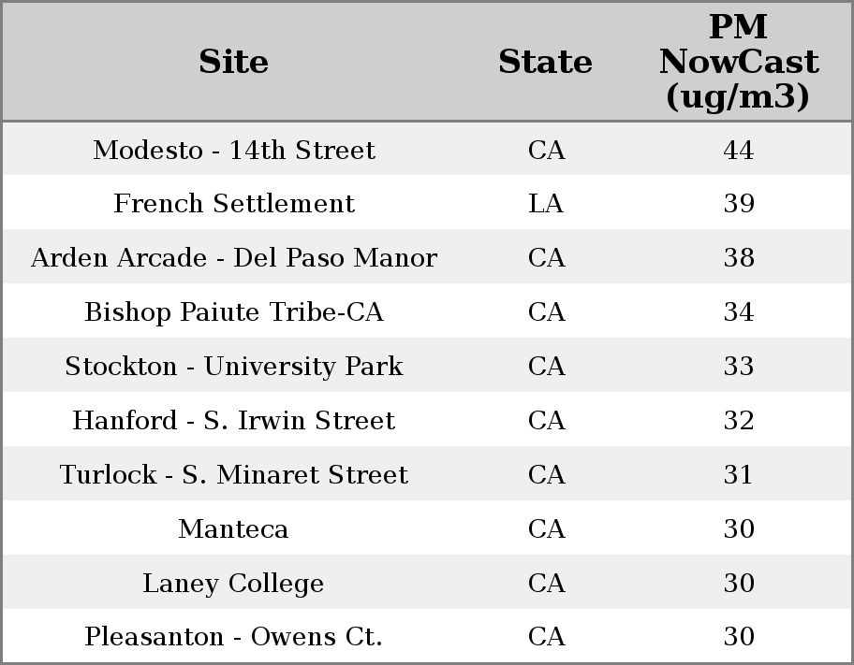Open Pleasanton - Owens Ct. entry
The width and height of the screenshot is (854, 665).
pyautogui.click(x=233, y=637)
